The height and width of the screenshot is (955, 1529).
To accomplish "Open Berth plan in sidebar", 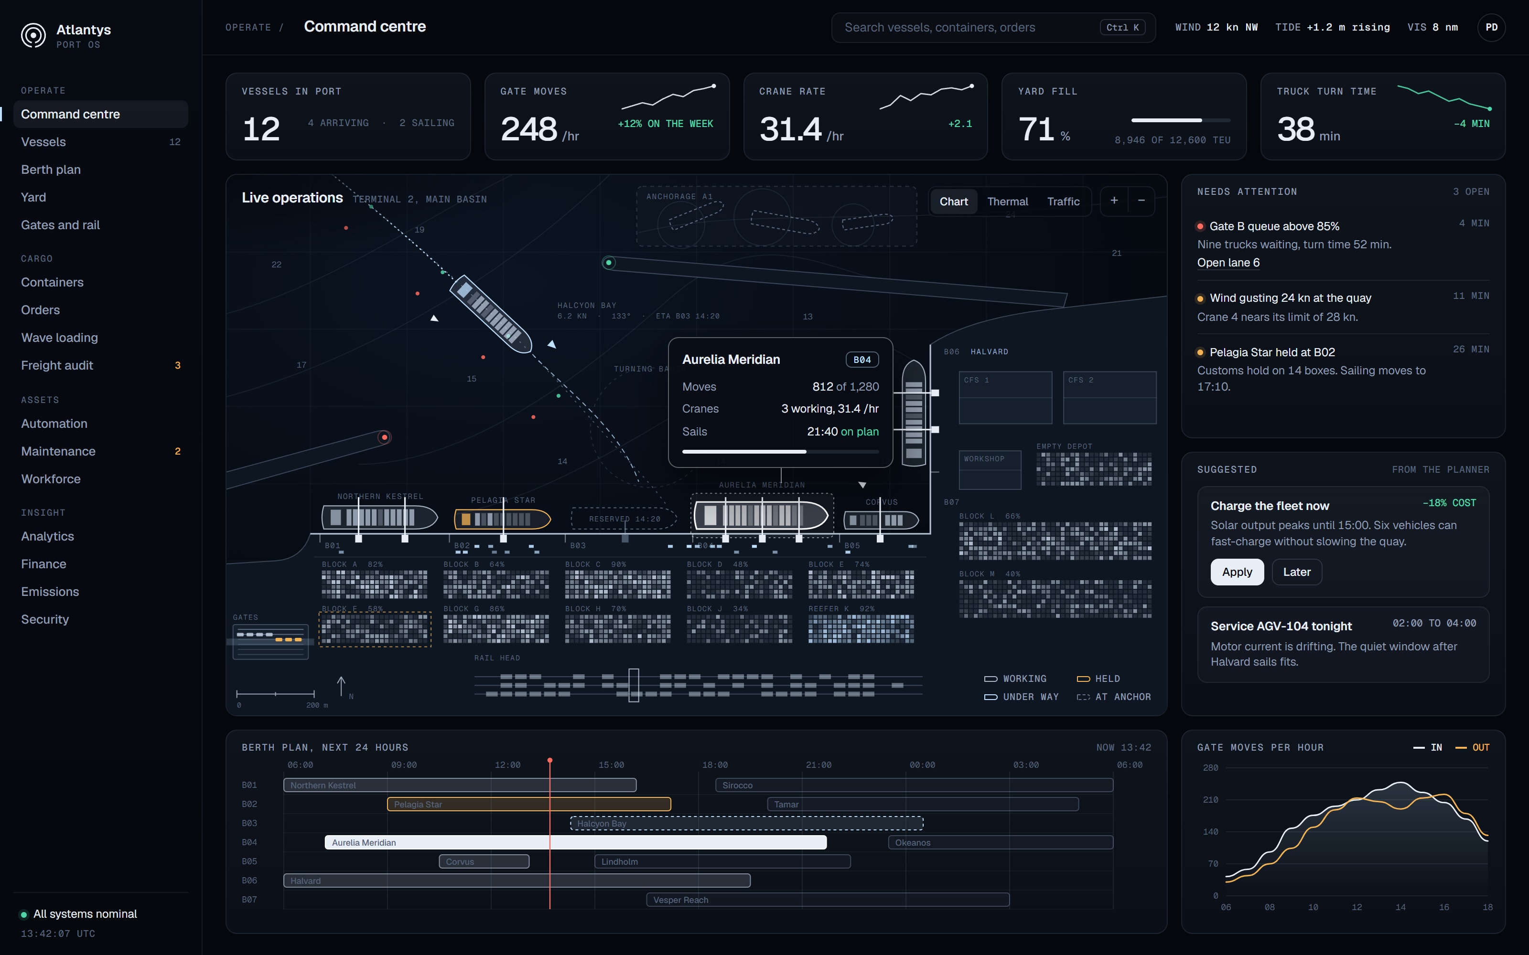I will [x=100, y=170].
